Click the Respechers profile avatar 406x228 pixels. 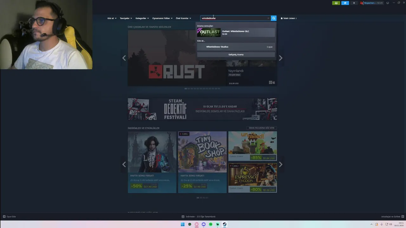tap(362, 3)
